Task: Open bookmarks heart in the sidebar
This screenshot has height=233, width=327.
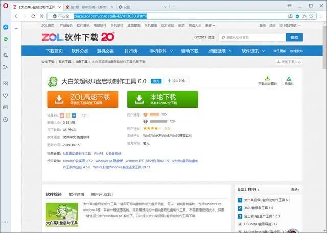Action: pos(6,96)
